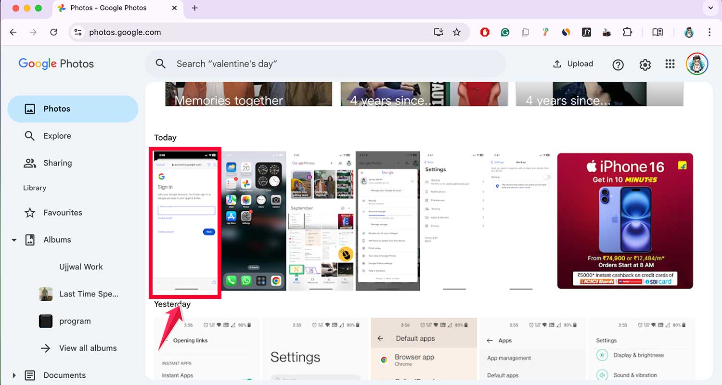Screen dimensions: 722x385
Task: Click the search magnifier in the search bar
Action: (x=160, y=63)
